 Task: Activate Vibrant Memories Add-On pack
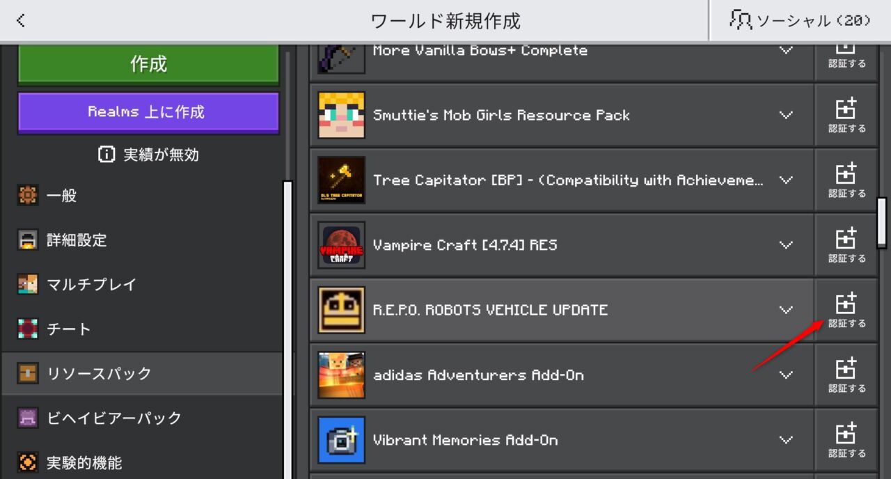click(x=846, y=440)
